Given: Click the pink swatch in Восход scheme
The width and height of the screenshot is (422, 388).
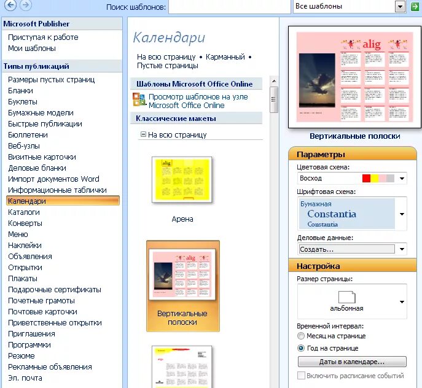Looking at the screenshot, I should click(x=383, y=179).
